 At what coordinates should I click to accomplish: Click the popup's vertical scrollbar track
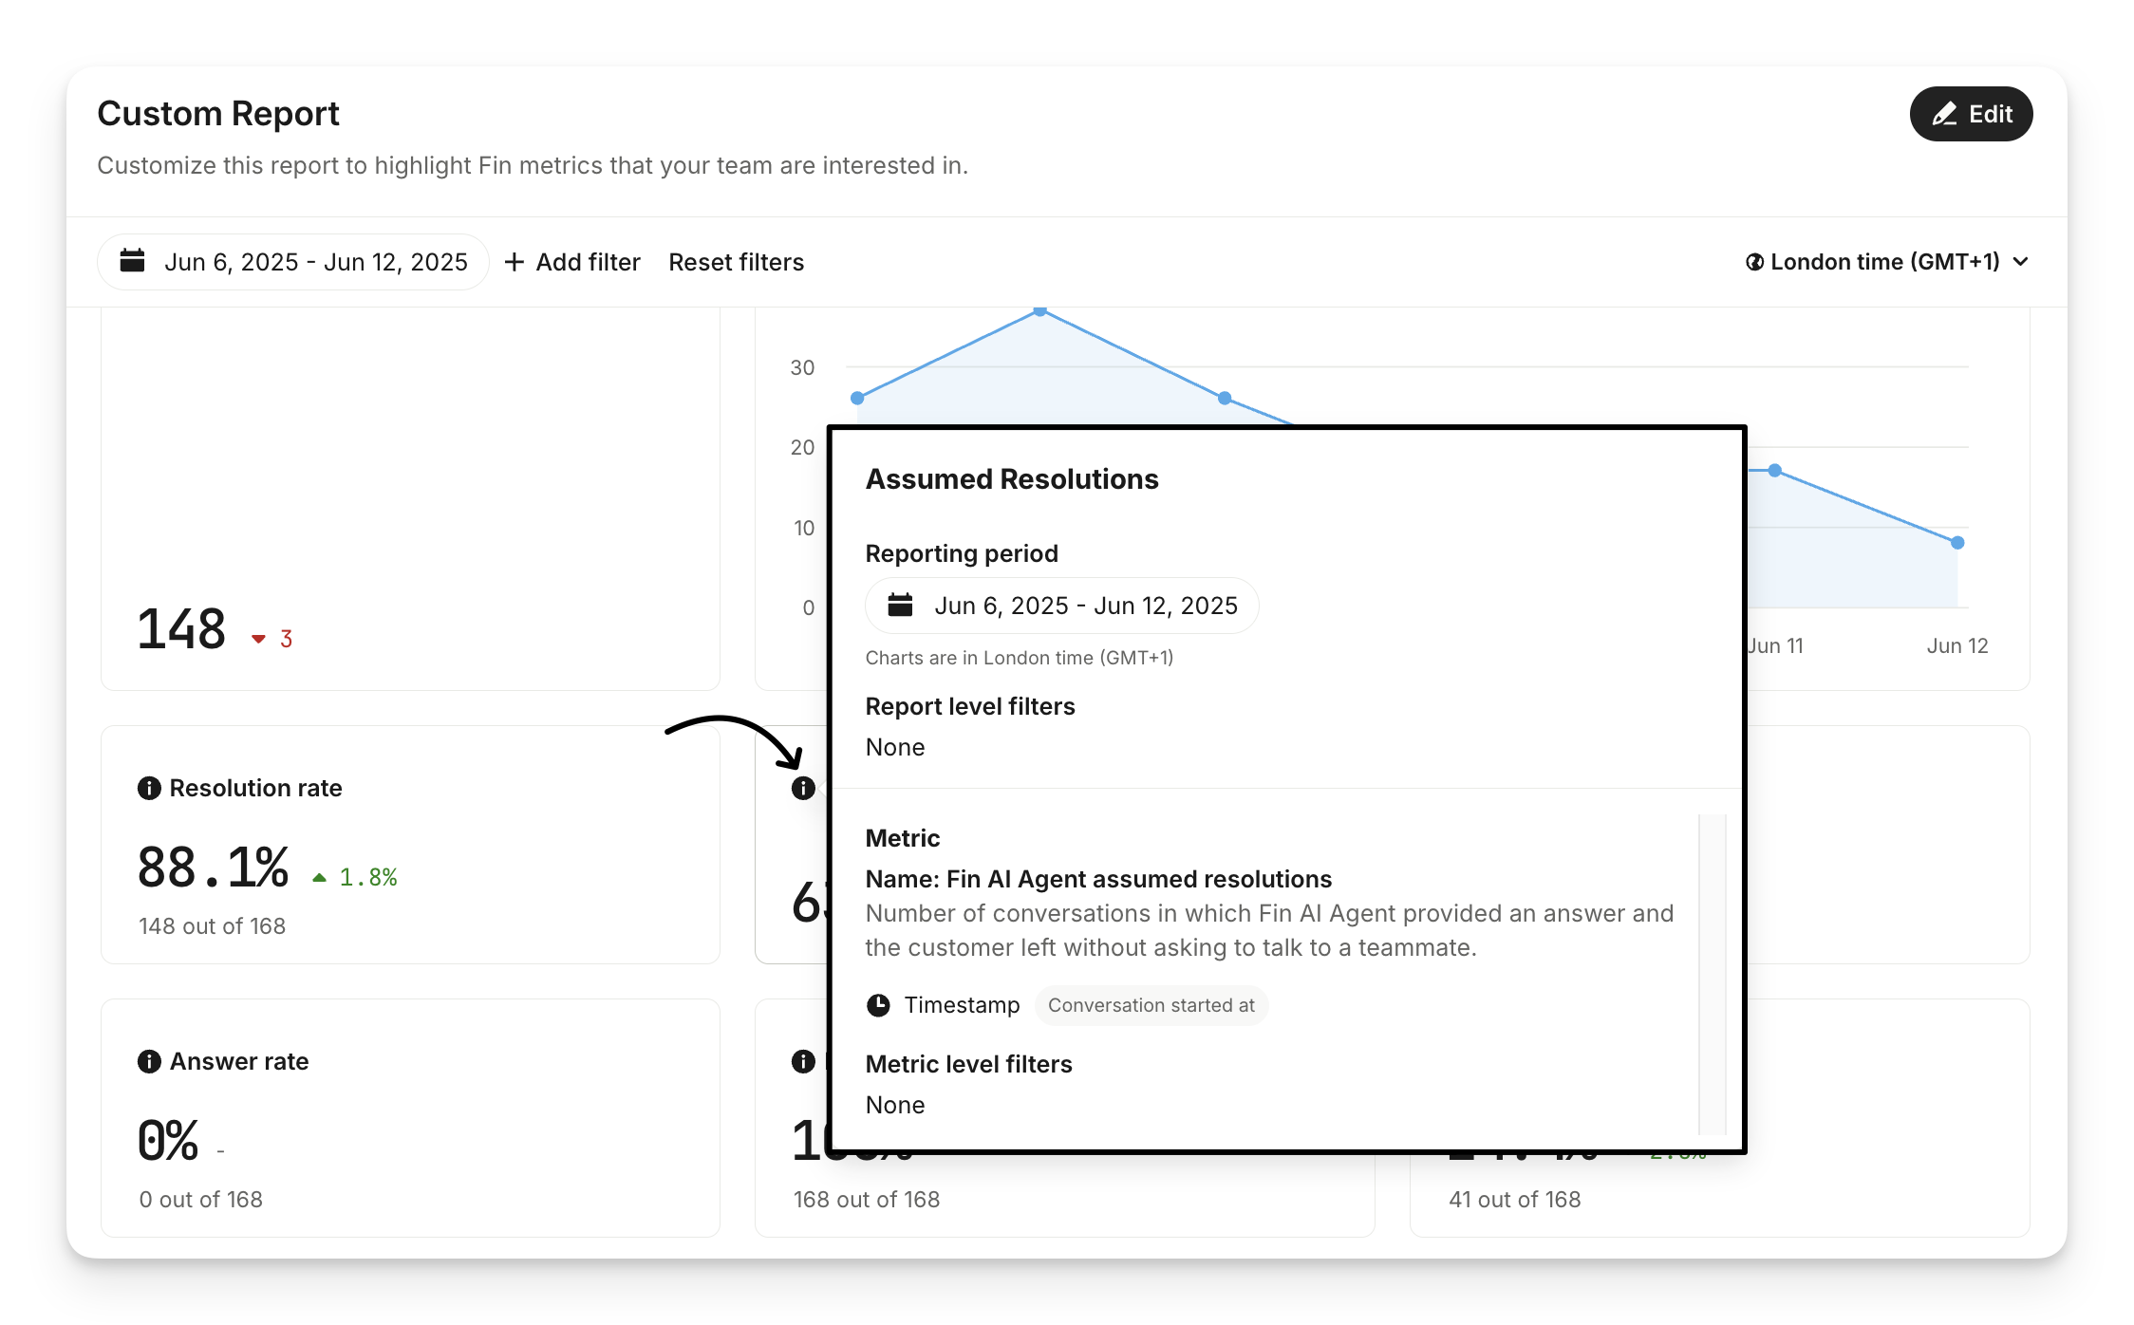tap(1712, 973)
